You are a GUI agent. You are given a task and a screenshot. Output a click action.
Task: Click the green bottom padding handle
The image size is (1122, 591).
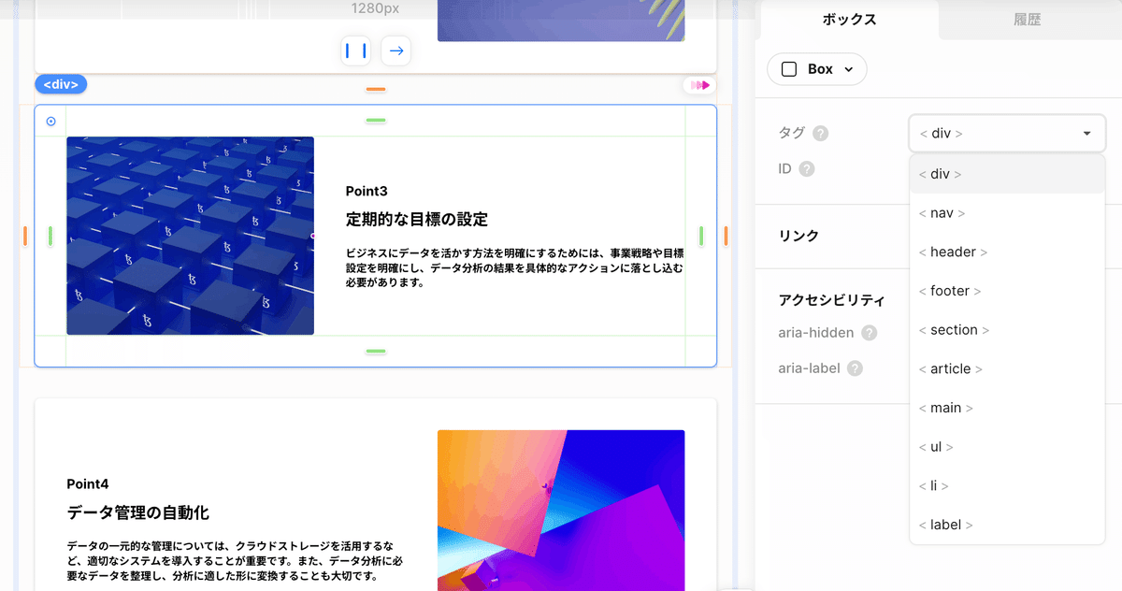point(376,352)
